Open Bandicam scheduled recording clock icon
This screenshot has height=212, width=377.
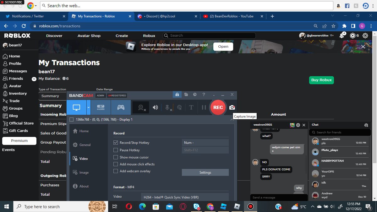pyautogui.click(x=195, y=95)
